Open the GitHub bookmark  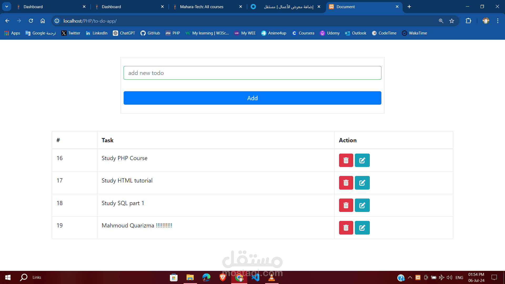(150, 33)
